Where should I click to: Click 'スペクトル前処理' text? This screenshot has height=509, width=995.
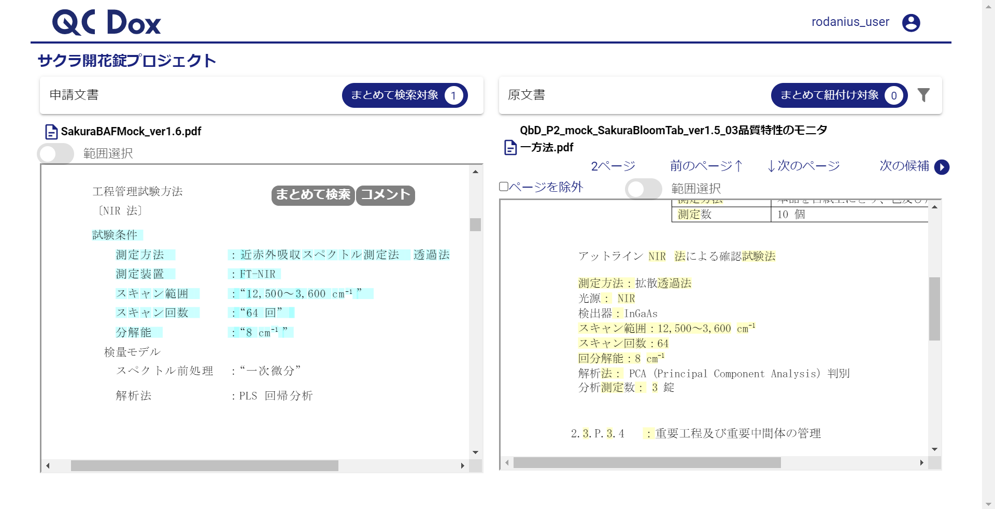click(165, 371)
